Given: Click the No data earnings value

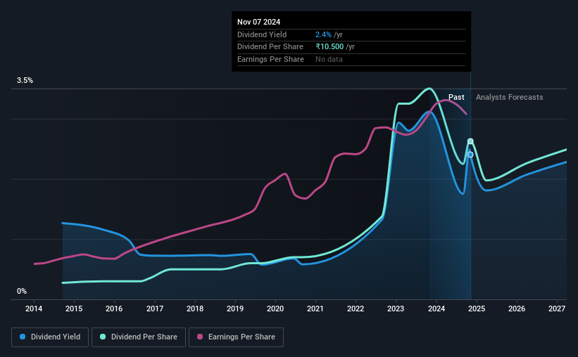Looking at the screenshot, I should (x=329, y=59).
